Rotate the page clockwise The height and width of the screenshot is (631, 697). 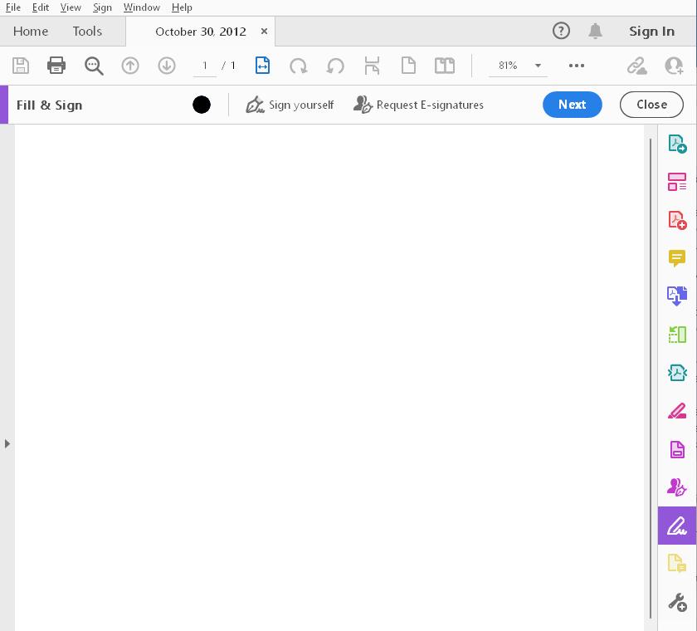pos(298,66)
